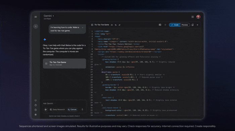
Task: Click the script src unpkg line
Action: coord(130,51)
